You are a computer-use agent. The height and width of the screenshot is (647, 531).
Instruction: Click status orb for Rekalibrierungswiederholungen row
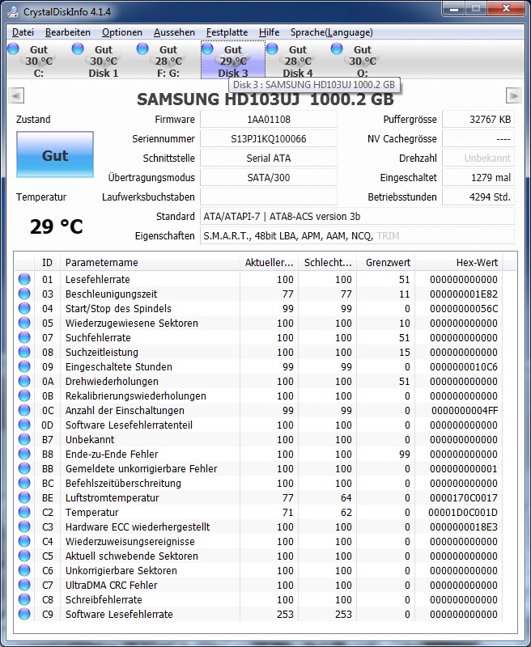tap(24, 395)
